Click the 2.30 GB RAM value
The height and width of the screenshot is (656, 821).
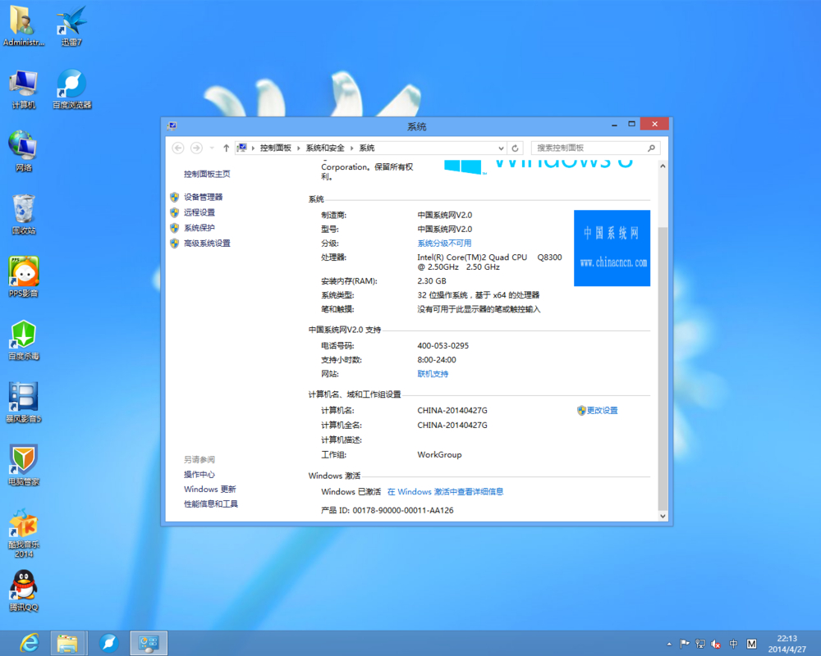point(432,281)
